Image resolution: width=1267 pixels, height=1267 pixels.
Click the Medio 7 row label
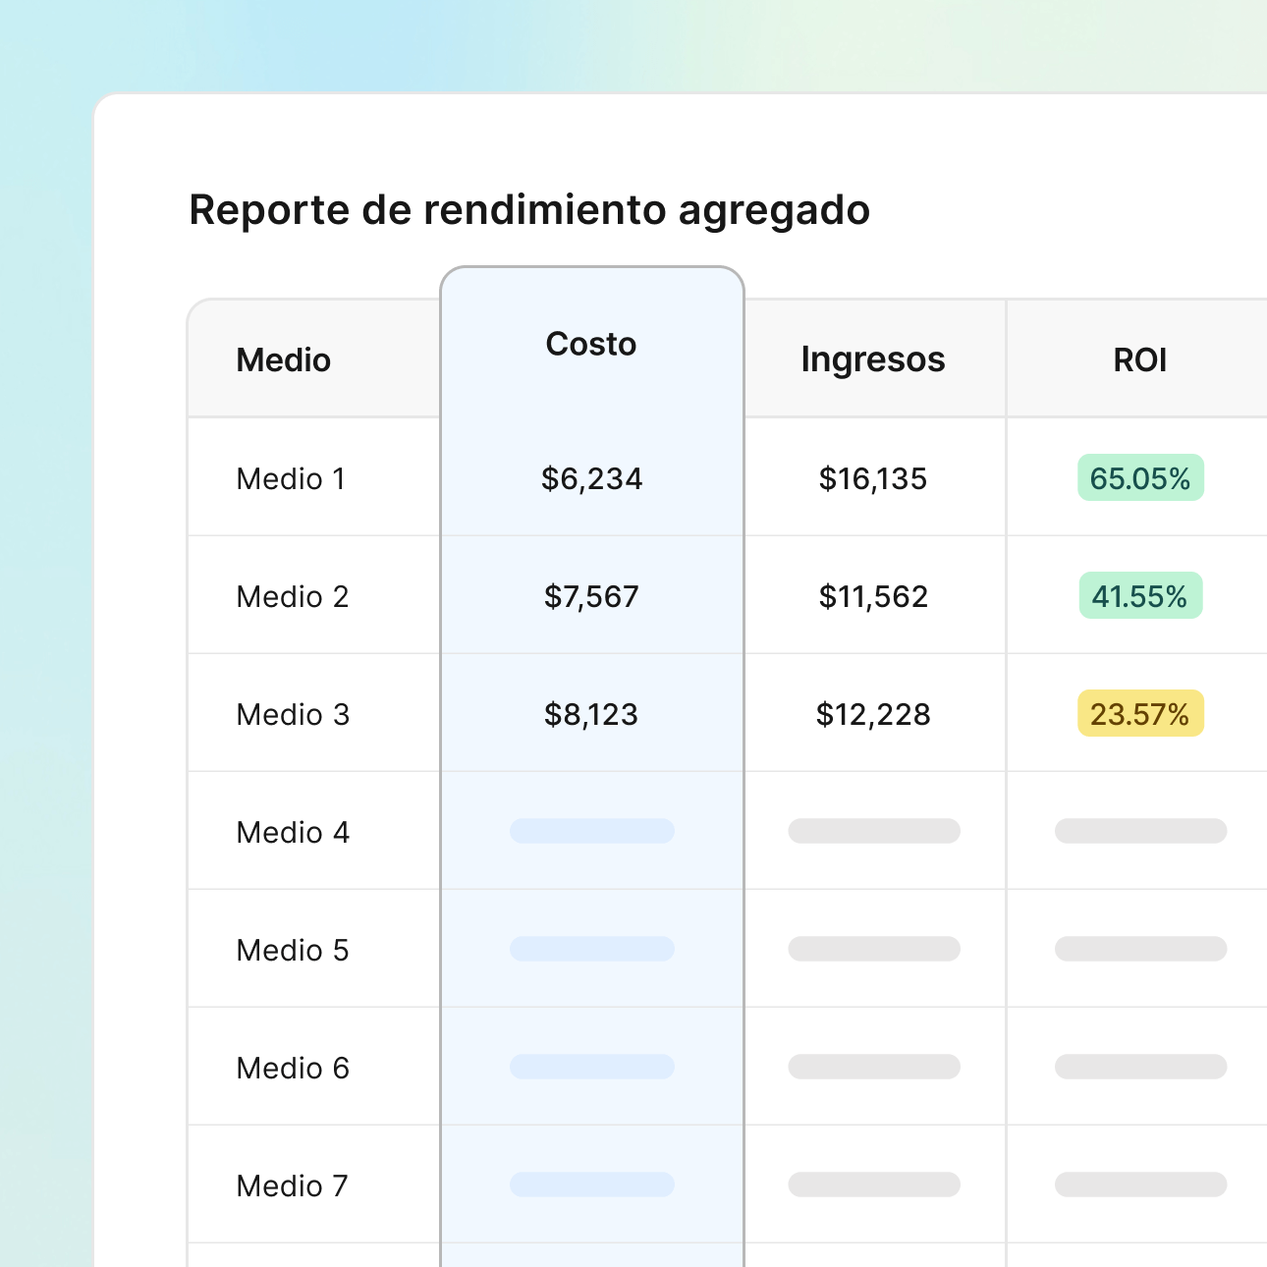coord(292,1185)
